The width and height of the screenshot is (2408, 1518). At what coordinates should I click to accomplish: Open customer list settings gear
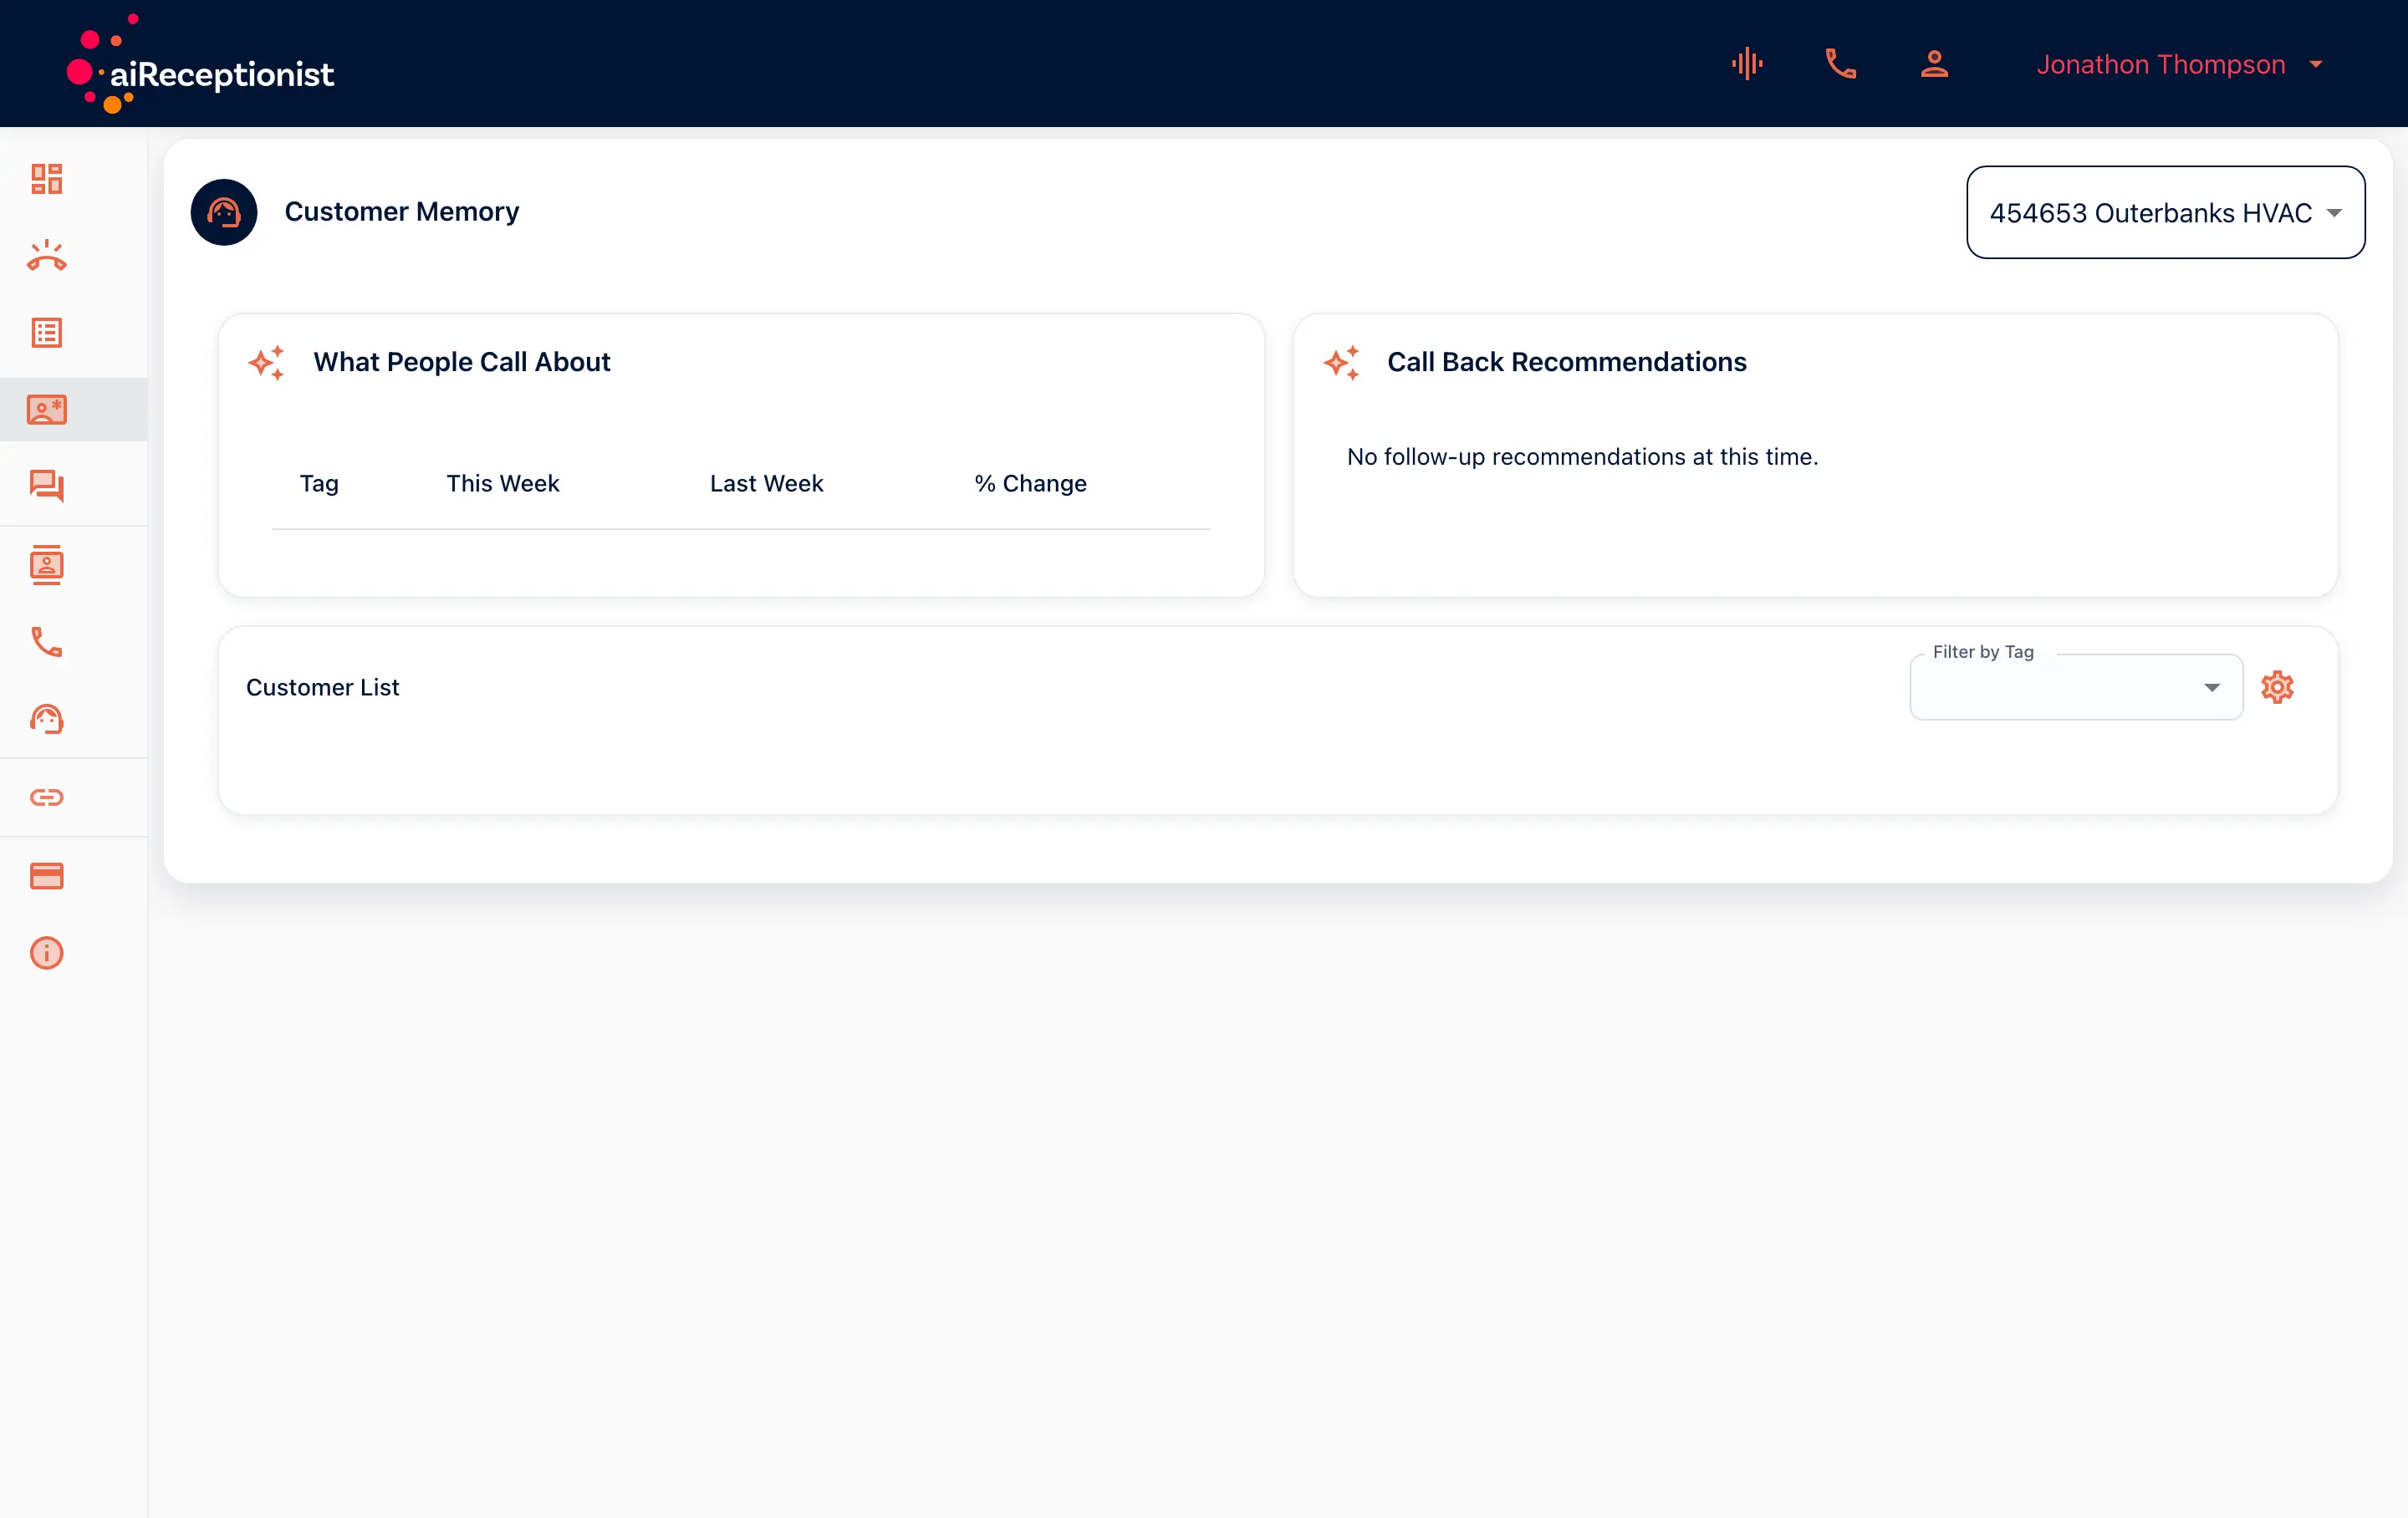click(x=2277, y=687)
